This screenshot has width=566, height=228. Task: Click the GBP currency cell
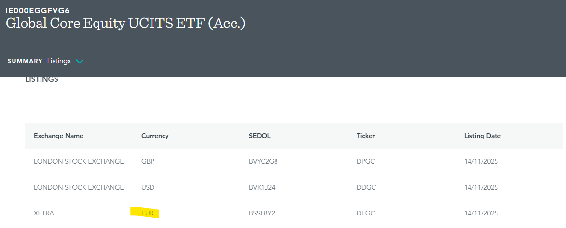[148, 161]
